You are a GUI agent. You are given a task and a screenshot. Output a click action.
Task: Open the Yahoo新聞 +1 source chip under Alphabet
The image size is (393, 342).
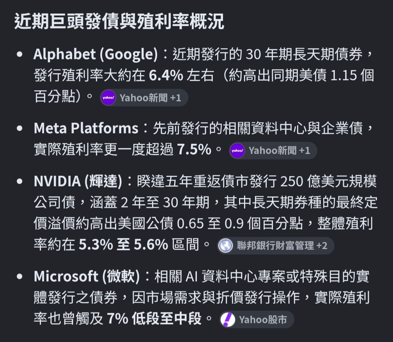[x=144, y=97]
